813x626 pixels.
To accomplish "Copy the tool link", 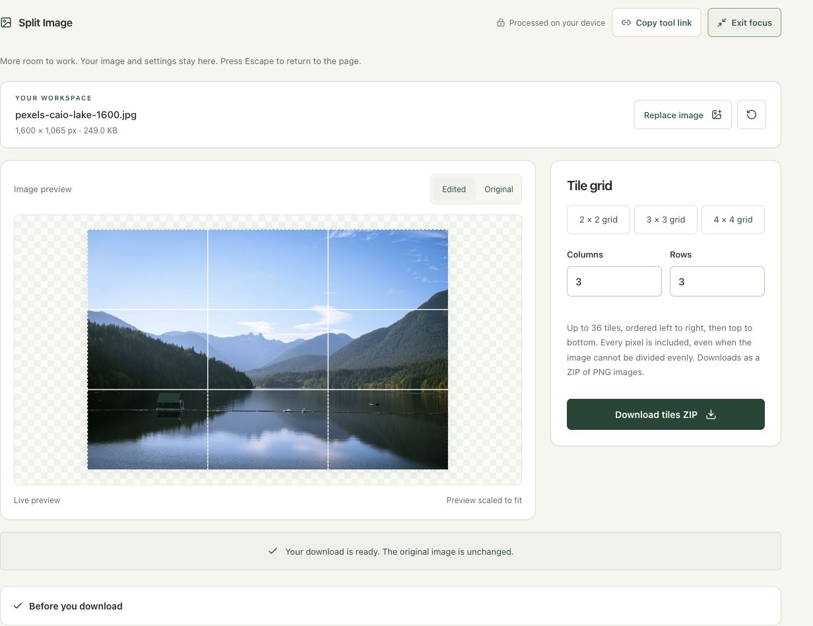I will coord(657,22).
